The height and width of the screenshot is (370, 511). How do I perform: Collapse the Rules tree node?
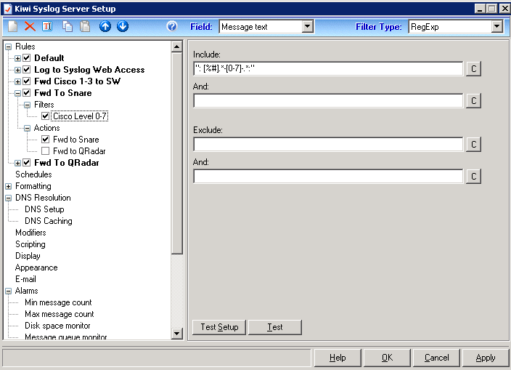[x=9, y=47]
